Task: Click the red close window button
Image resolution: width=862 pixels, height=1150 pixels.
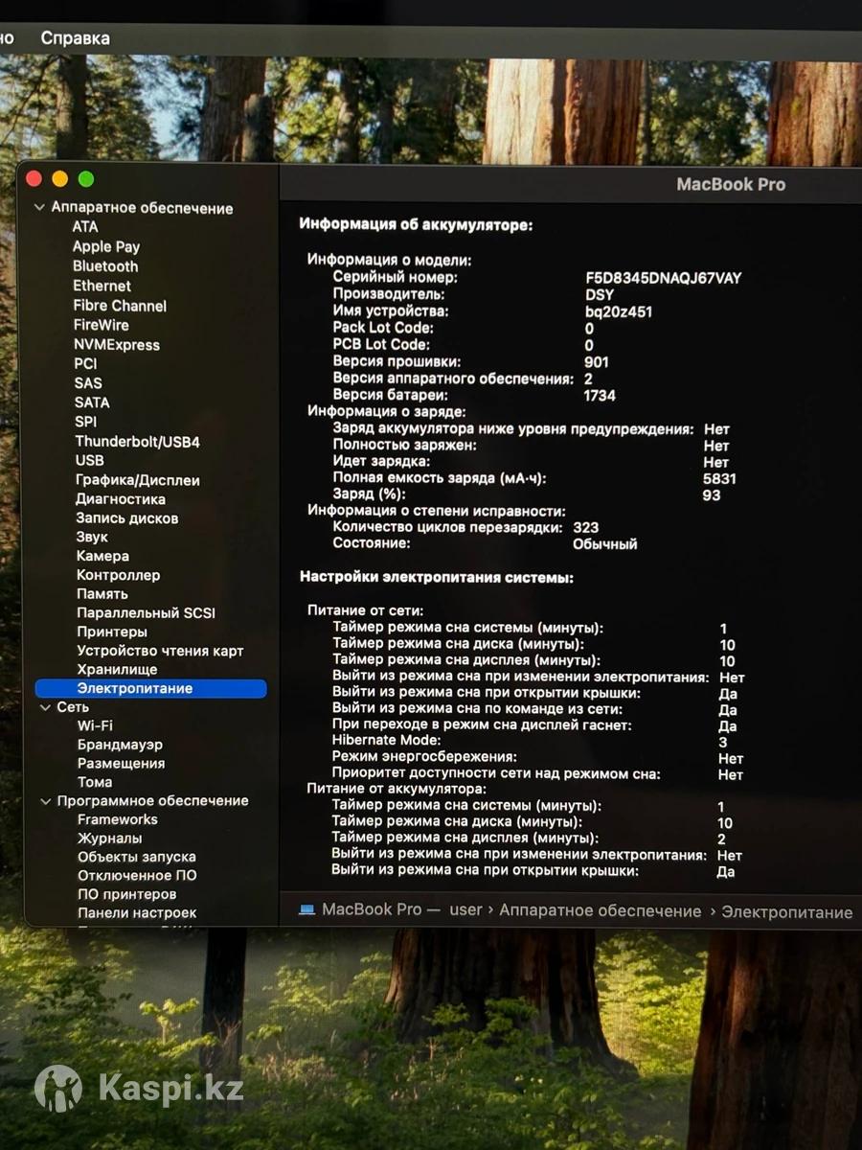Action: [x=34, y=179]
